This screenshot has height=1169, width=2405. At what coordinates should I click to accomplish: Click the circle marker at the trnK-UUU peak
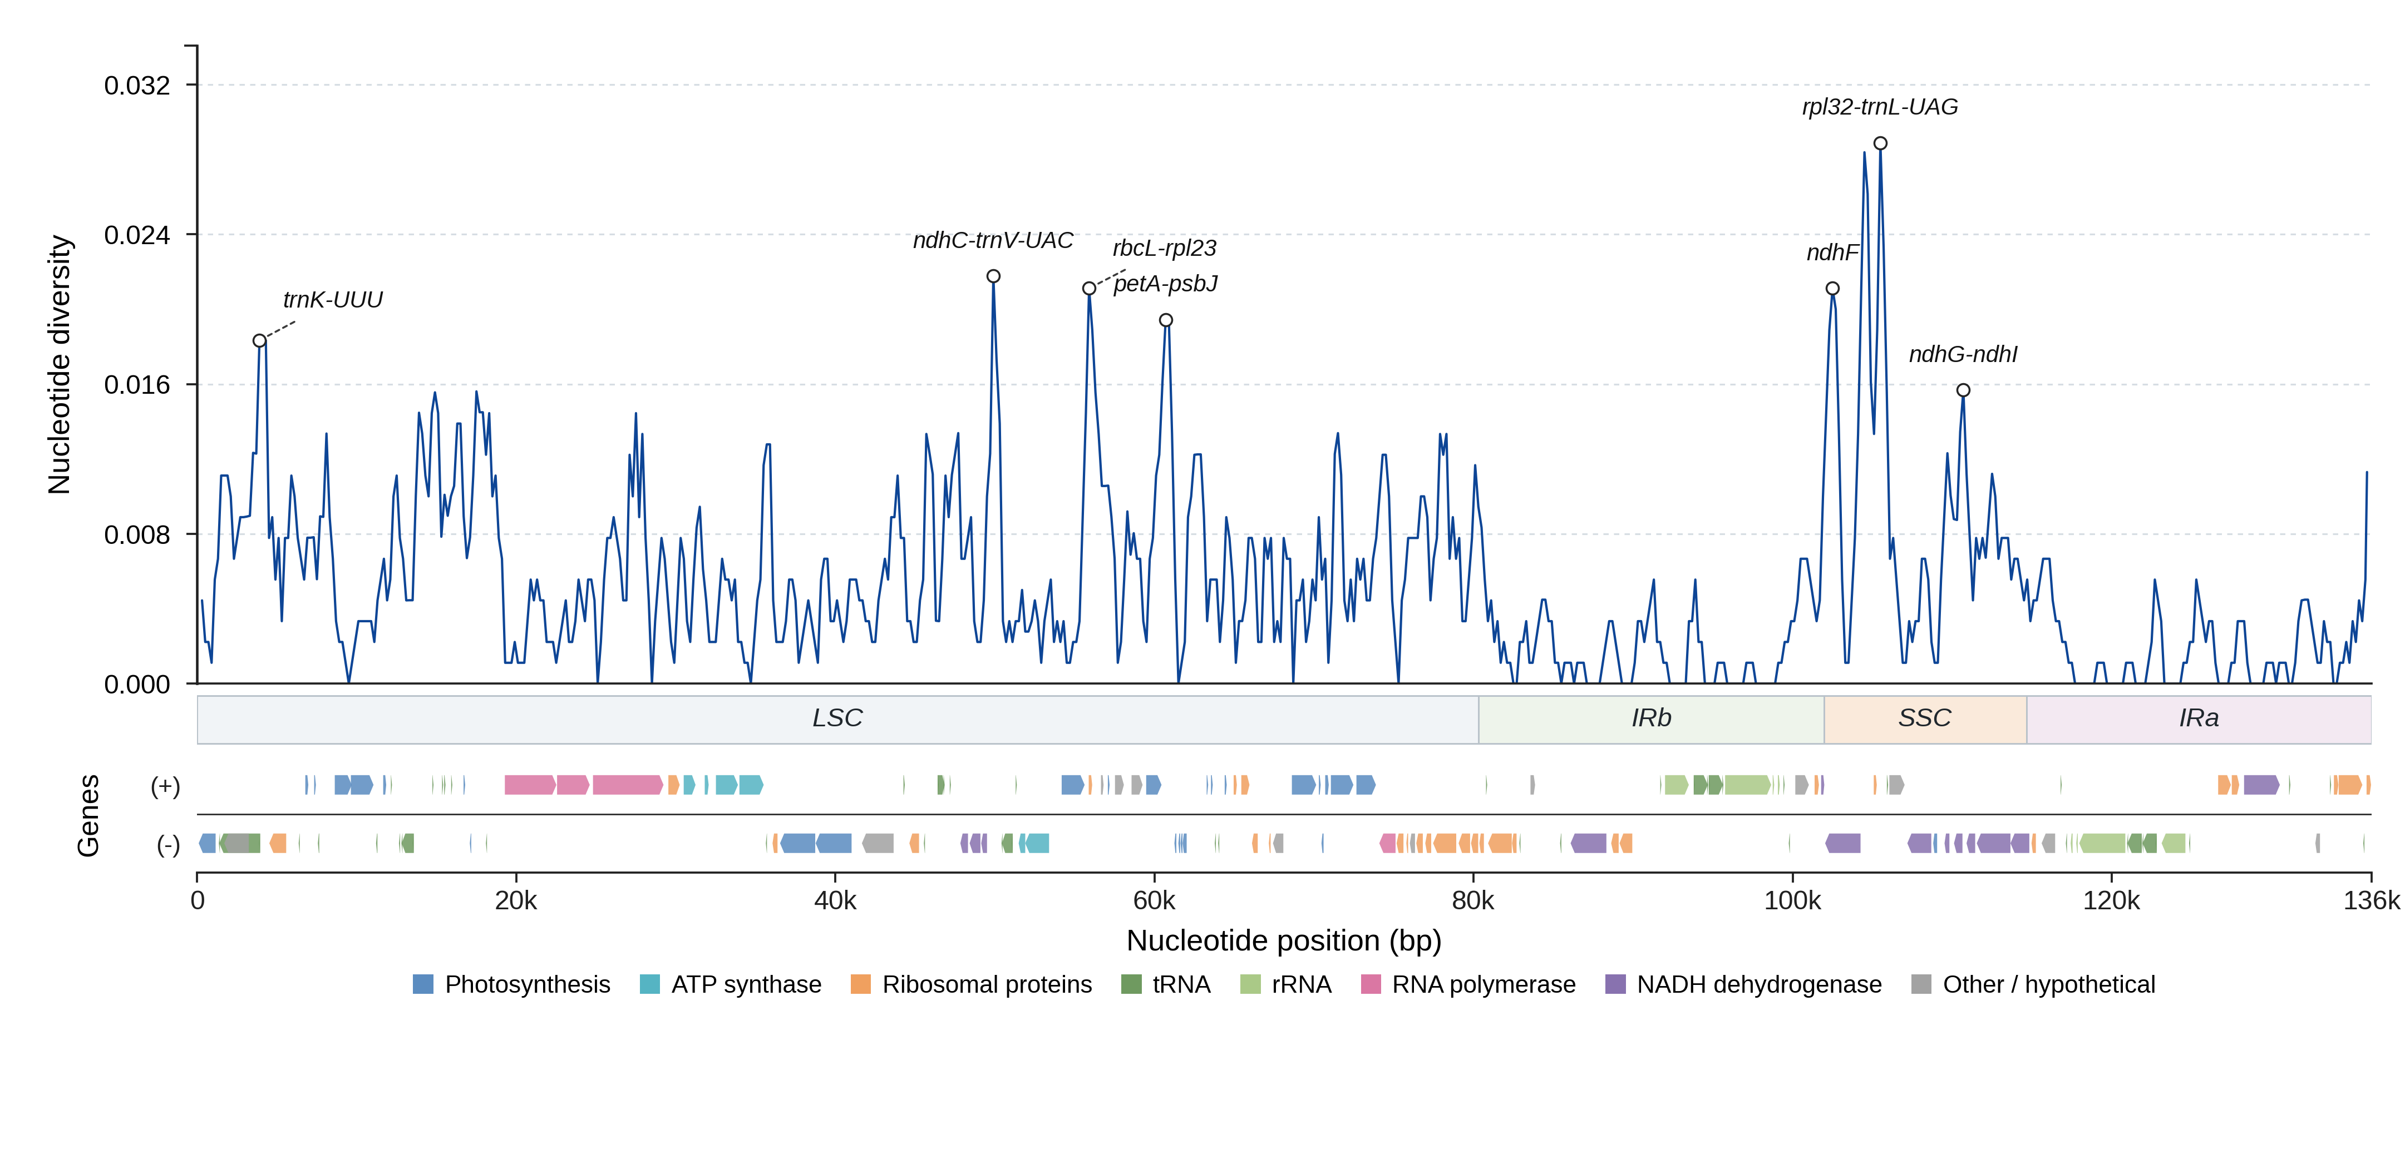259,340
